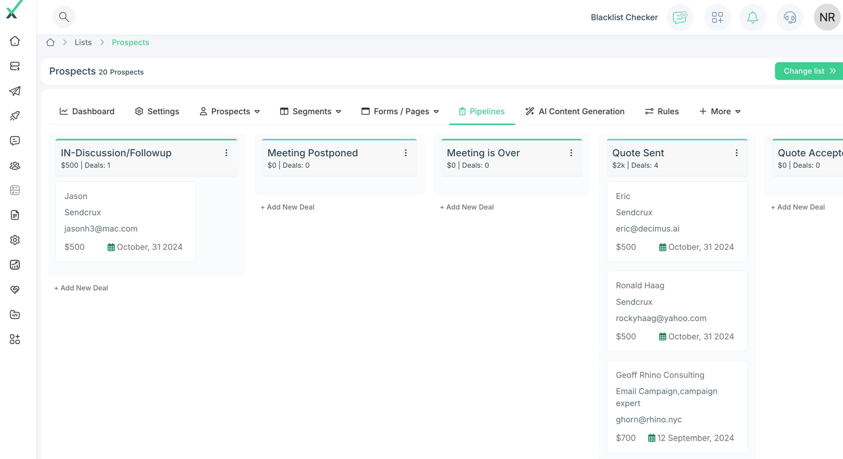Click the headset support icon
Image resolution: width=843 pixels, height=459 pixels.
[x=789, y=17]
